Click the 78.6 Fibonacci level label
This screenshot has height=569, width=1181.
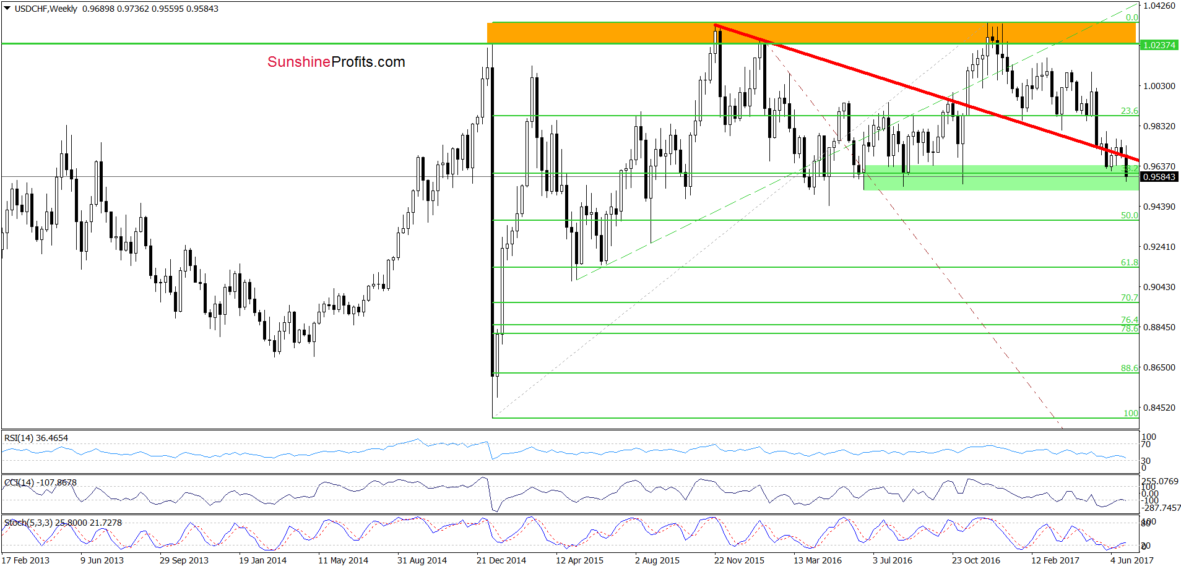coord(1129,328)
